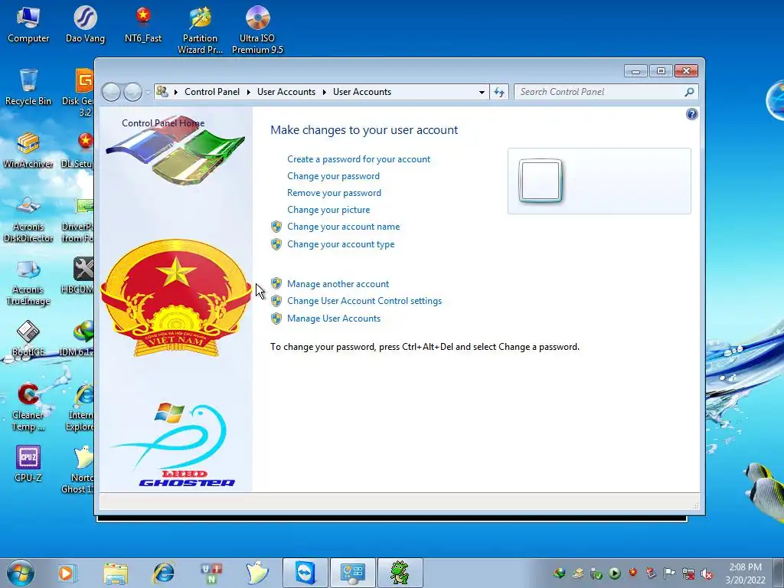Go to Control Panel breadcrumb
This screenshot has height=588, width=784.
[x=212, y=92]
